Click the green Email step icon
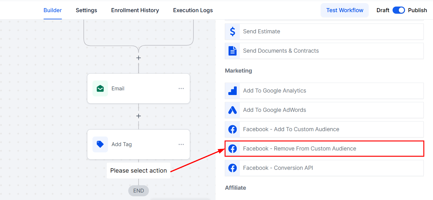Viewport: 433px width, 200px height. click(x=100, y=88)
